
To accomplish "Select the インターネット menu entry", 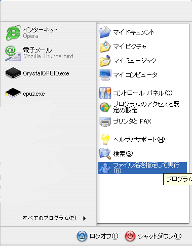I will tap(49, 33).
